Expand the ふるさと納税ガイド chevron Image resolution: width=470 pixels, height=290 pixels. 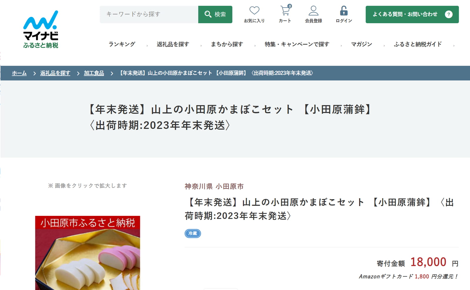point(454,45)
